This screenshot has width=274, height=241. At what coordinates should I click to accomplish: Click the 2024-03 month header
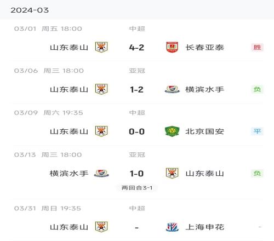[30, 10]
